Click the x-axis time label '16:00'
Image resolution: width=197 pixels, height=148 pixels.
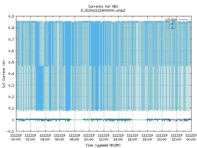(133, 139)
